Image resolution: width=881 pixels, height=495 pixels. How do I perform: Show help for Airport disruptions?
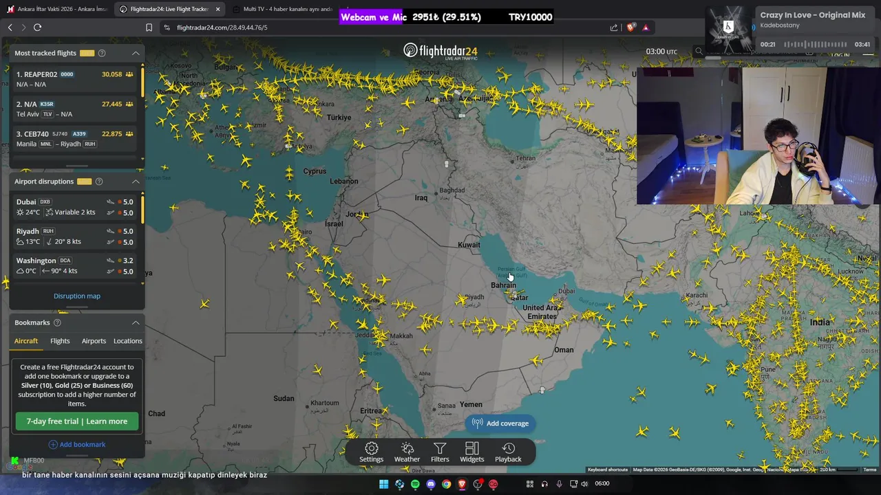(99, 181)
